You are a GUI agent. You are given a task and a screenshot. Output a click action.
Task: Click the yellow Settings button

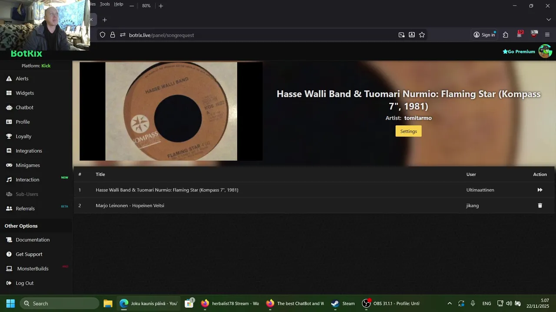tap(408, 131)
